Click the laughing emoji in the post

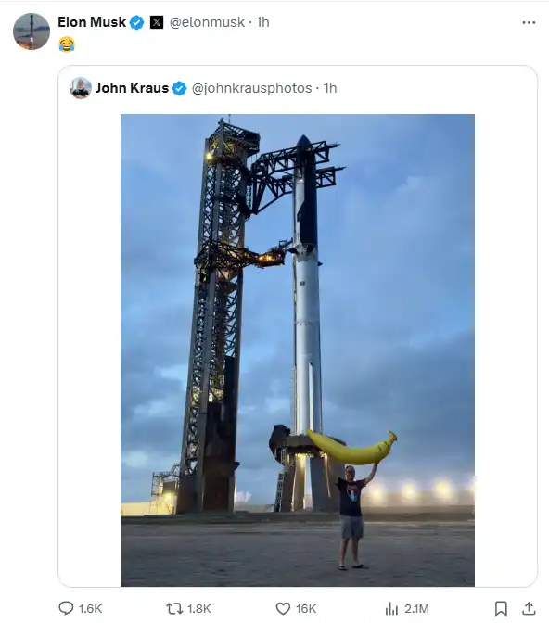tap(67, 44)
